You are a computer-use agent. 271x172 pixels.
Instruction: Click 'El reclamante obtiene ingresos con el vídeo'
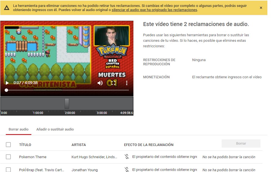[227, 77]
